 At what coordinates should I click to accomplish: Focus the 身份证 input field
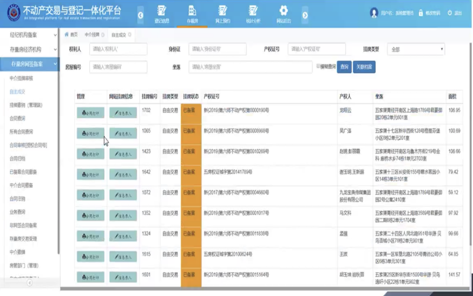[x=218, y=49]
